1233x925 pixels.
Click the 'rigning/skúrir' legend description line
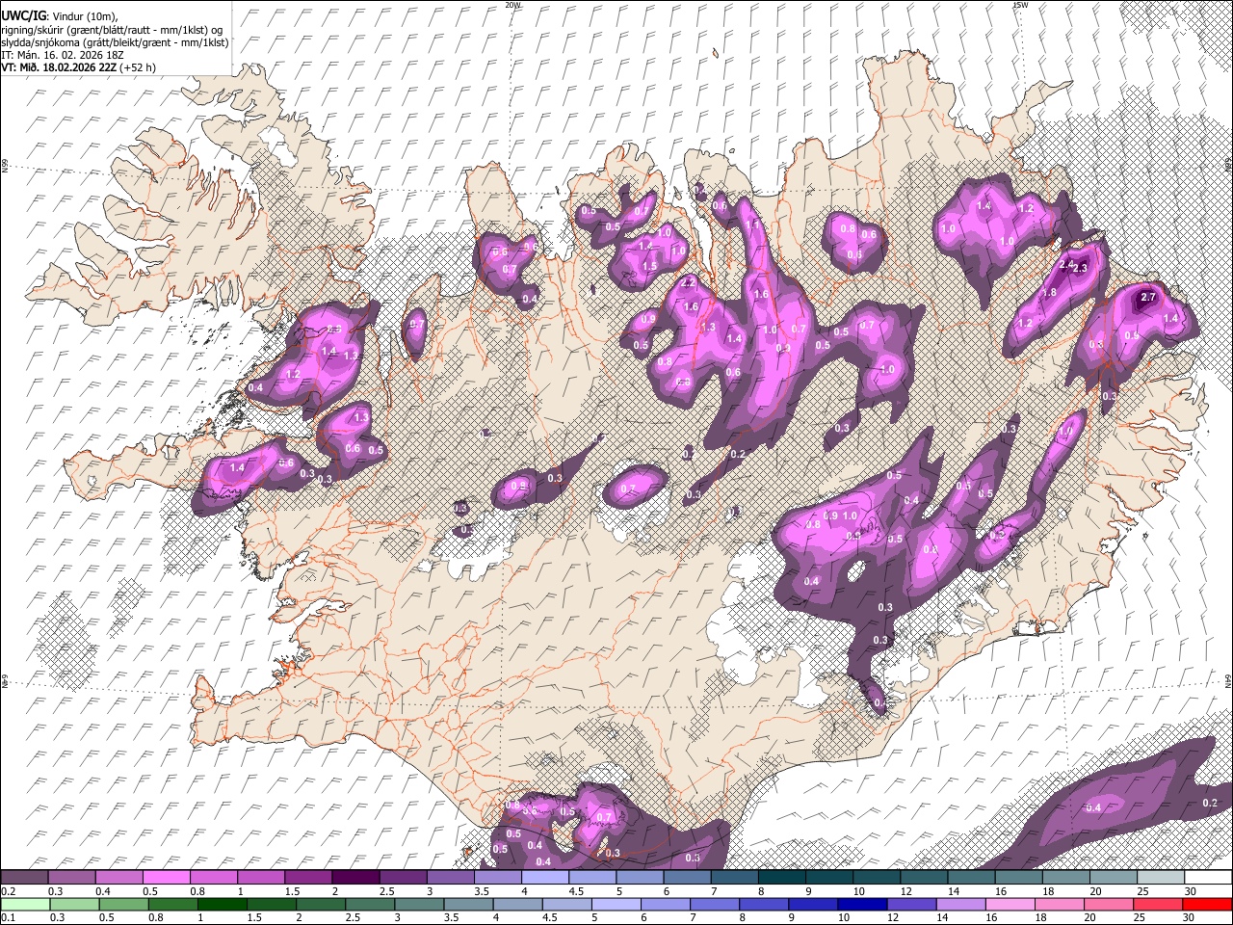(x=112, y=30)
